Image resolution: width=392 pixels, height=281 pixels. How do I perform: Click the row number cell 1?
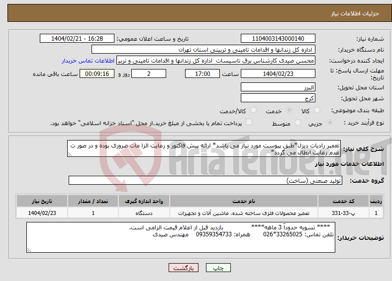pos(376,213)
